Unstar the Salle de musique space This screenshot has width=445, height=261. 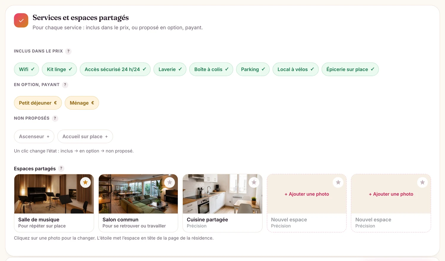(85, 182)
